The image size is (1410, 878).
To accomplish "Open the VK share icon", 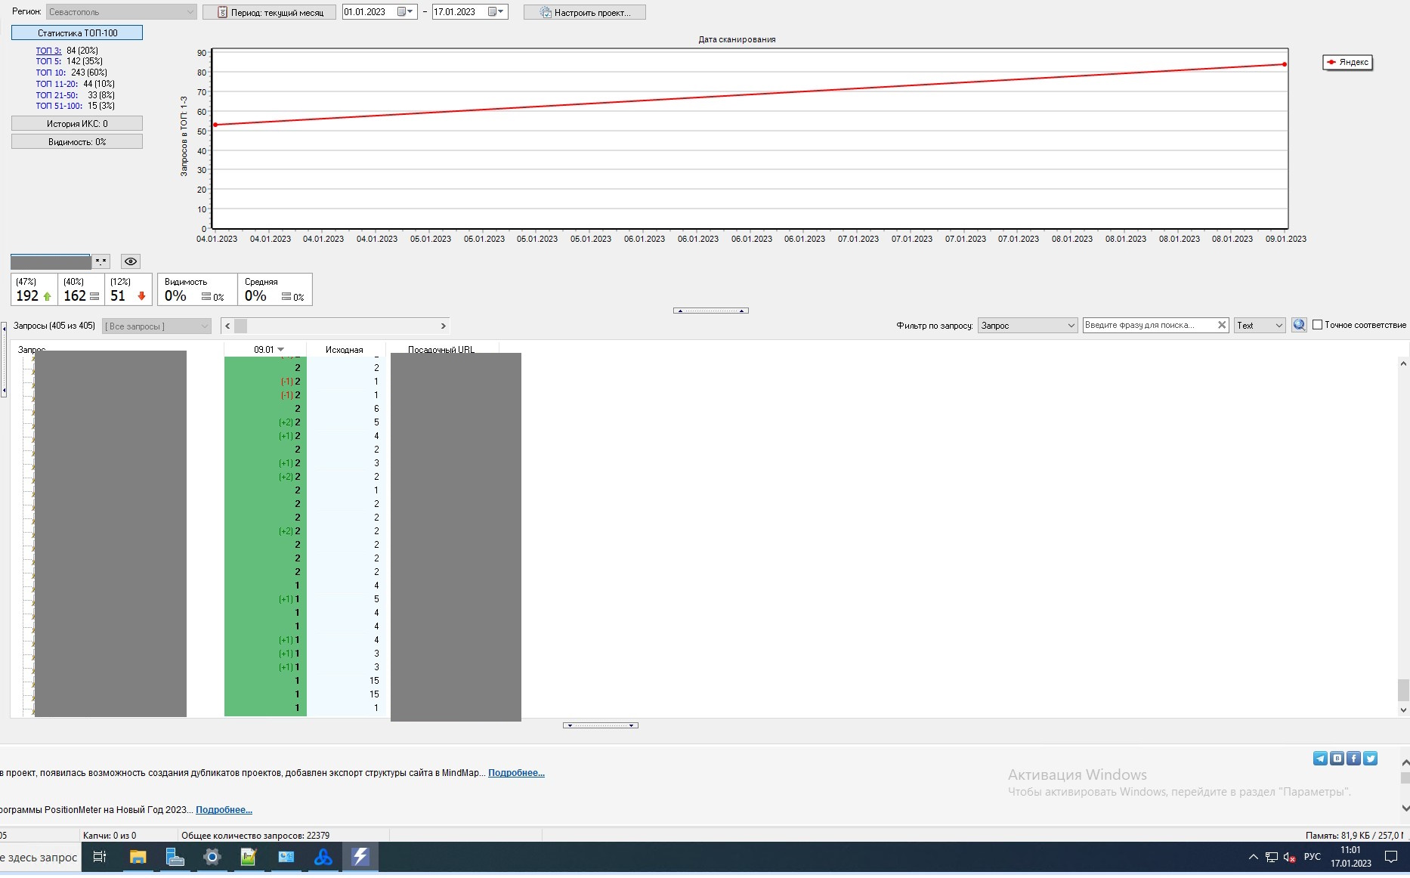I will [1337, 758].
